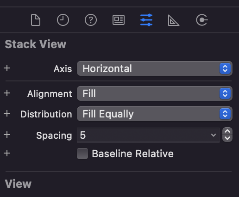Image resolution: width=239 pixels, height=197 pixels.
Task: Select the Attributes inspector sliders icon
Action: (146, 20)
